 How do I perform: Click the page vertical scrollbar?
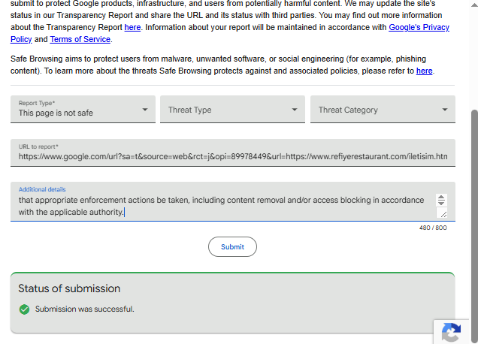click(474, 225)
